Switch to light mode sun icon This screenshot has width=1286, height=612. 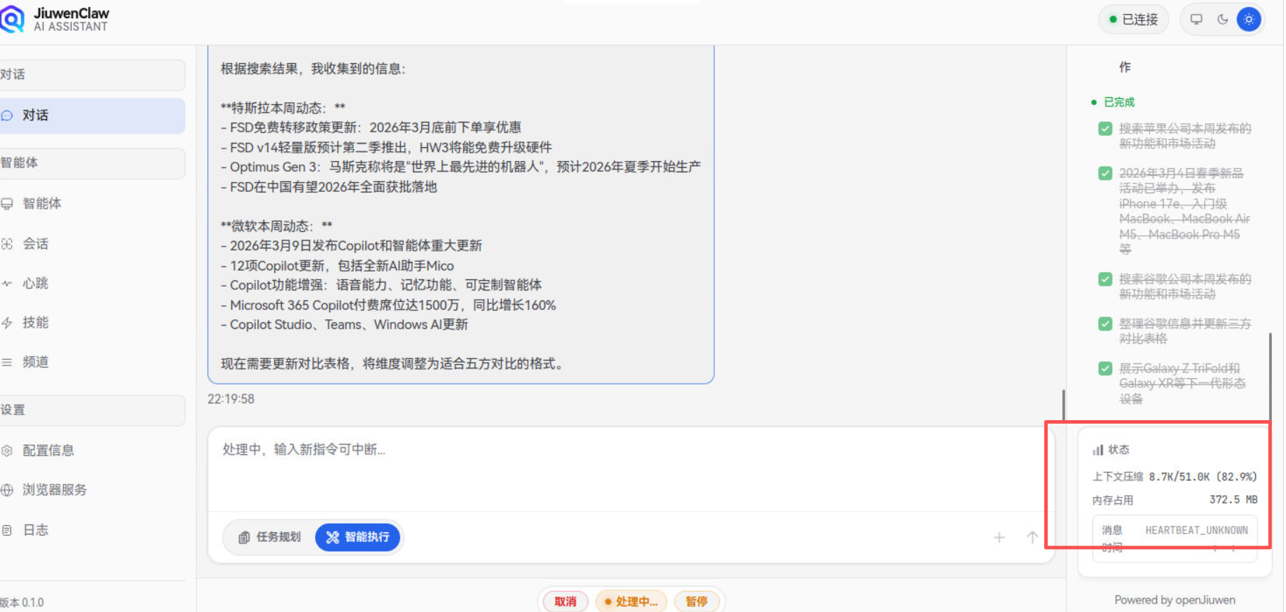[1249, 20]
